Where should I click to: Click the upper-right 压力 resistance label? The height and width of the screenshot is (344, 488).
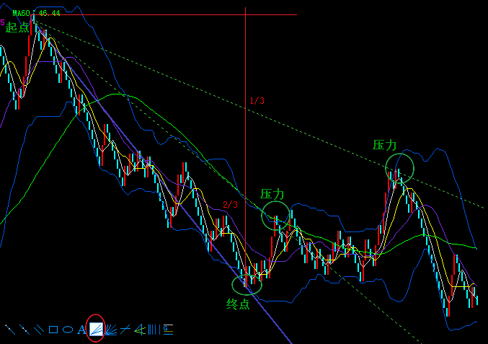click(385, 145)
